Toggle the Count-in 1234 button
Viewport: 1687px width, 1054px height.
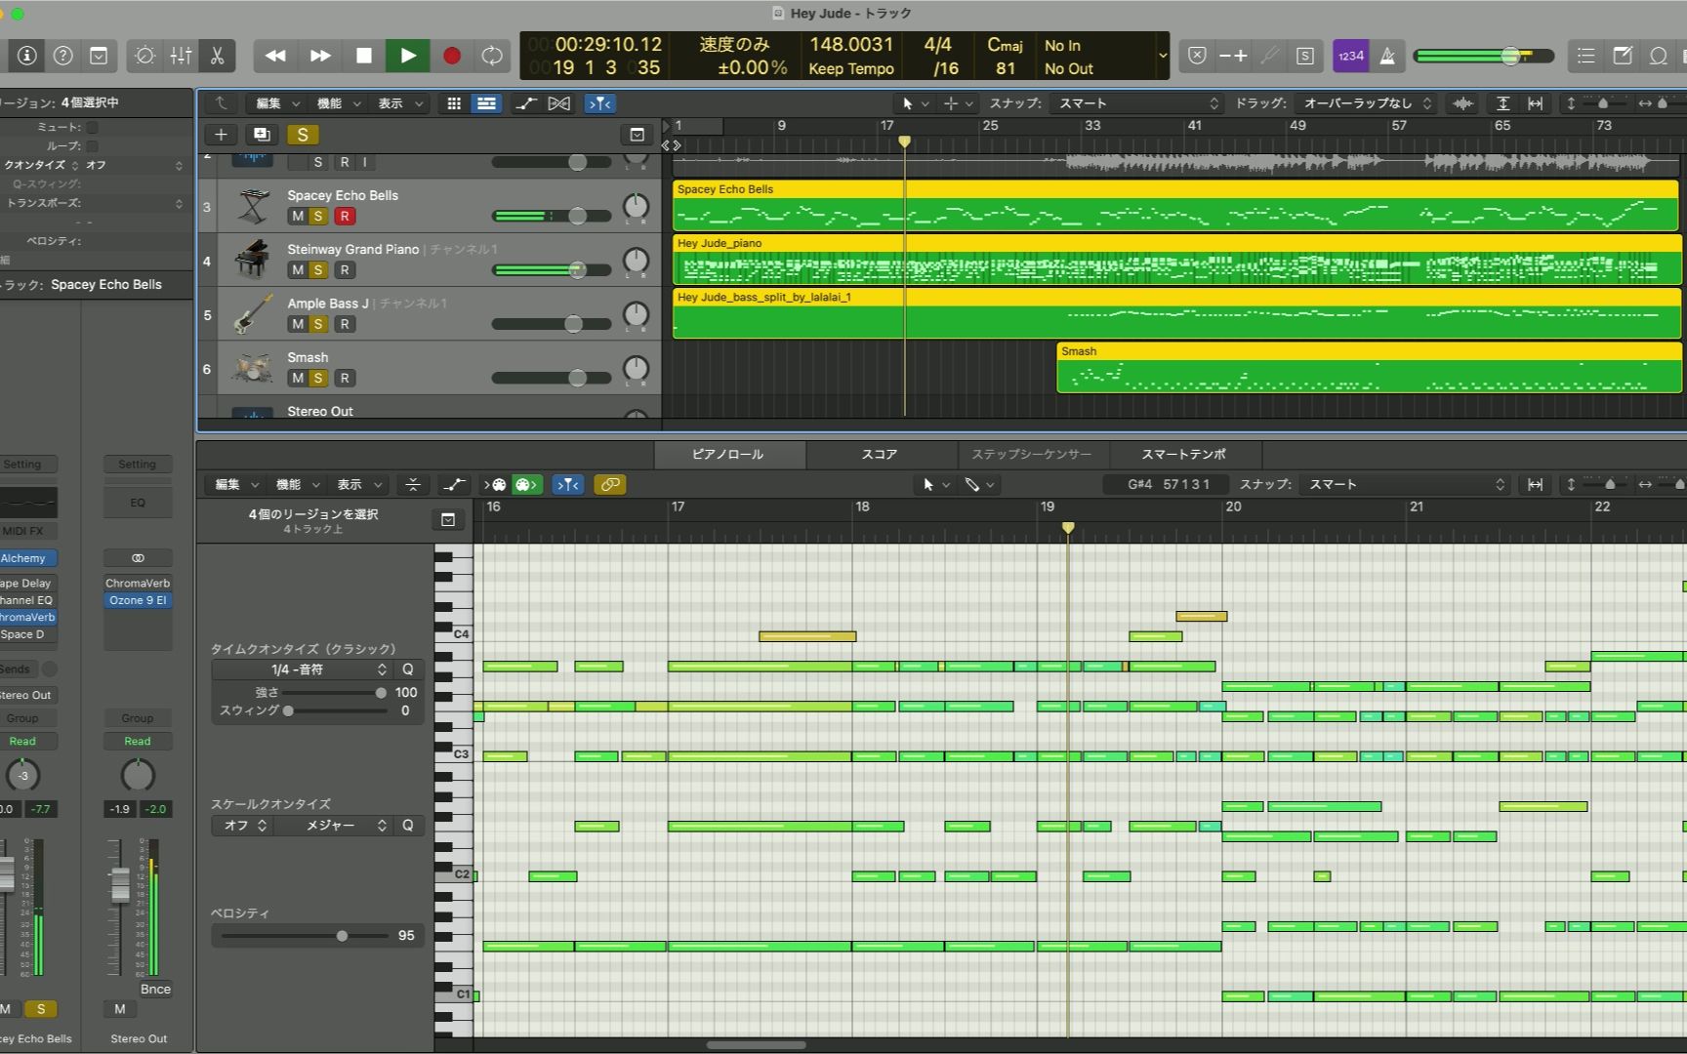coord(1350,56)
